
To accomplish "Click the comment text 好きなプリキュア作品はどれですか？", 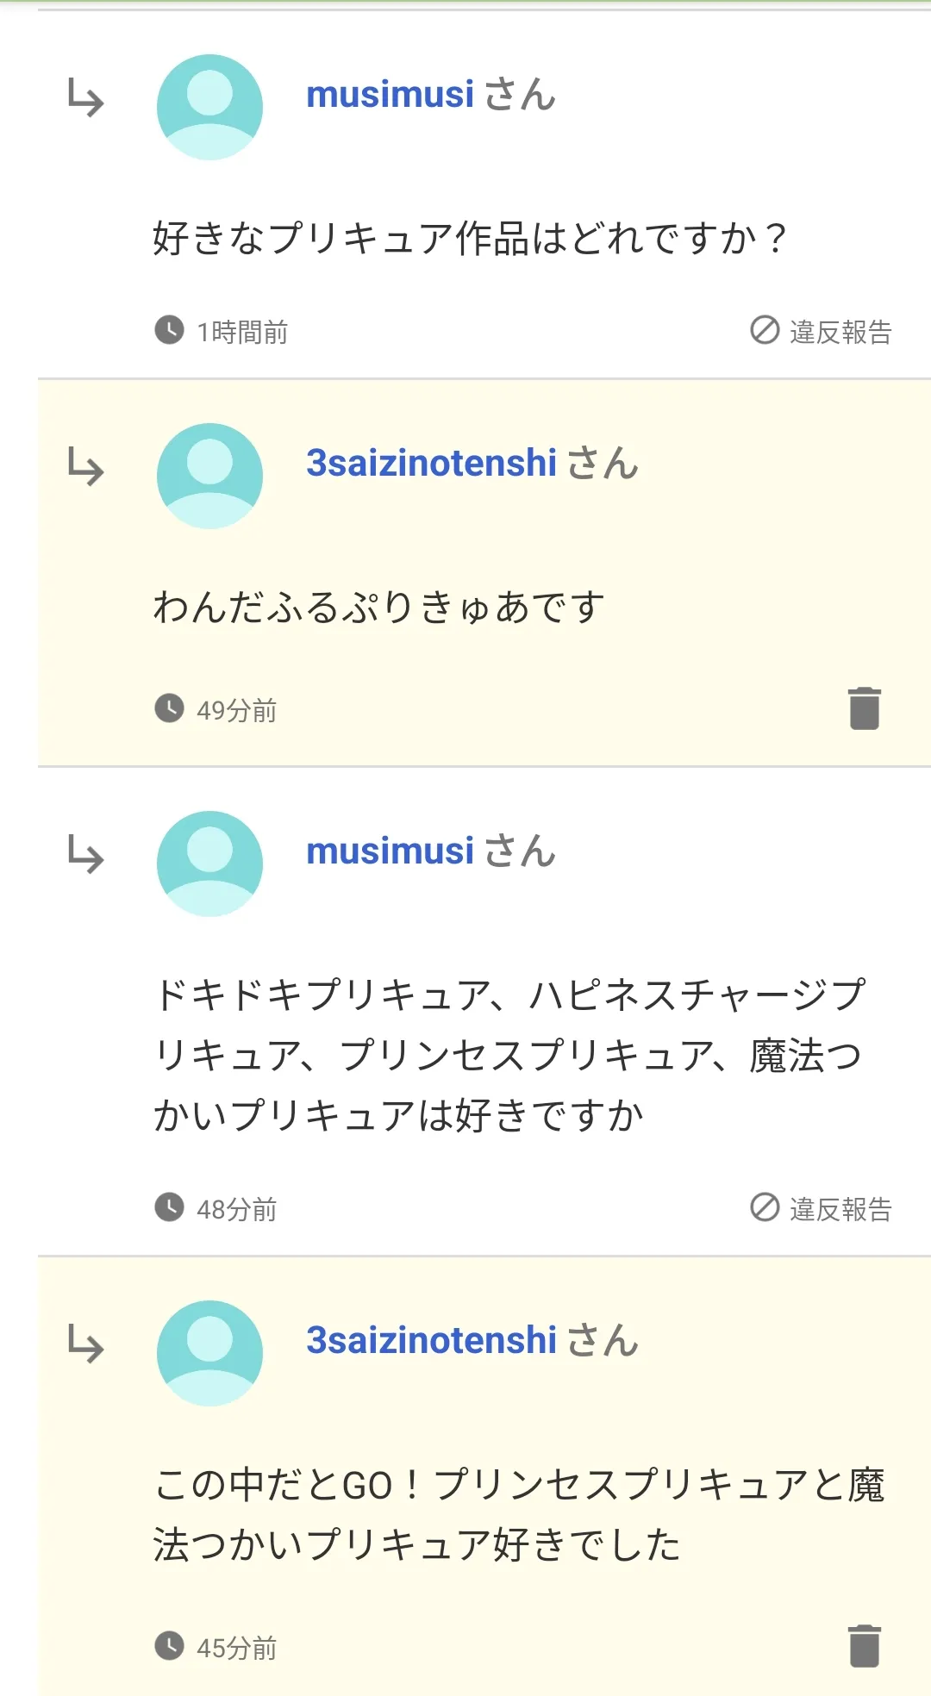I will [x=470, y=238].
